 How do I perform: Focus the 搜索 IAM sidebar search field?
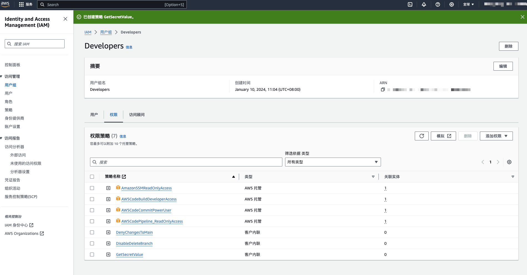(x=35, y=44)
